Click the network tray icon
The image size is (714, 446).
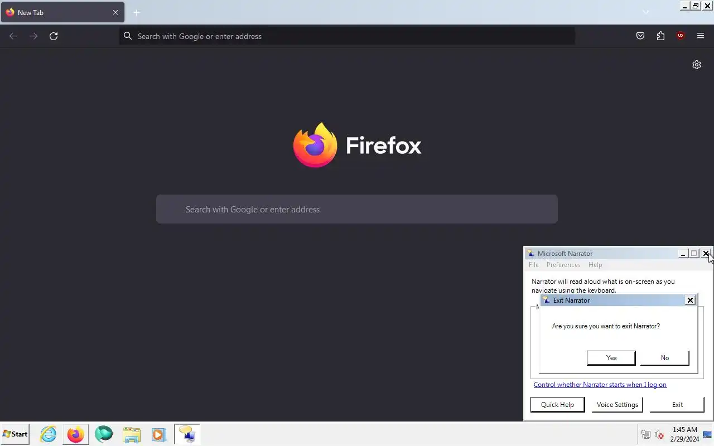pyautogui.click(x=645, y=435)
